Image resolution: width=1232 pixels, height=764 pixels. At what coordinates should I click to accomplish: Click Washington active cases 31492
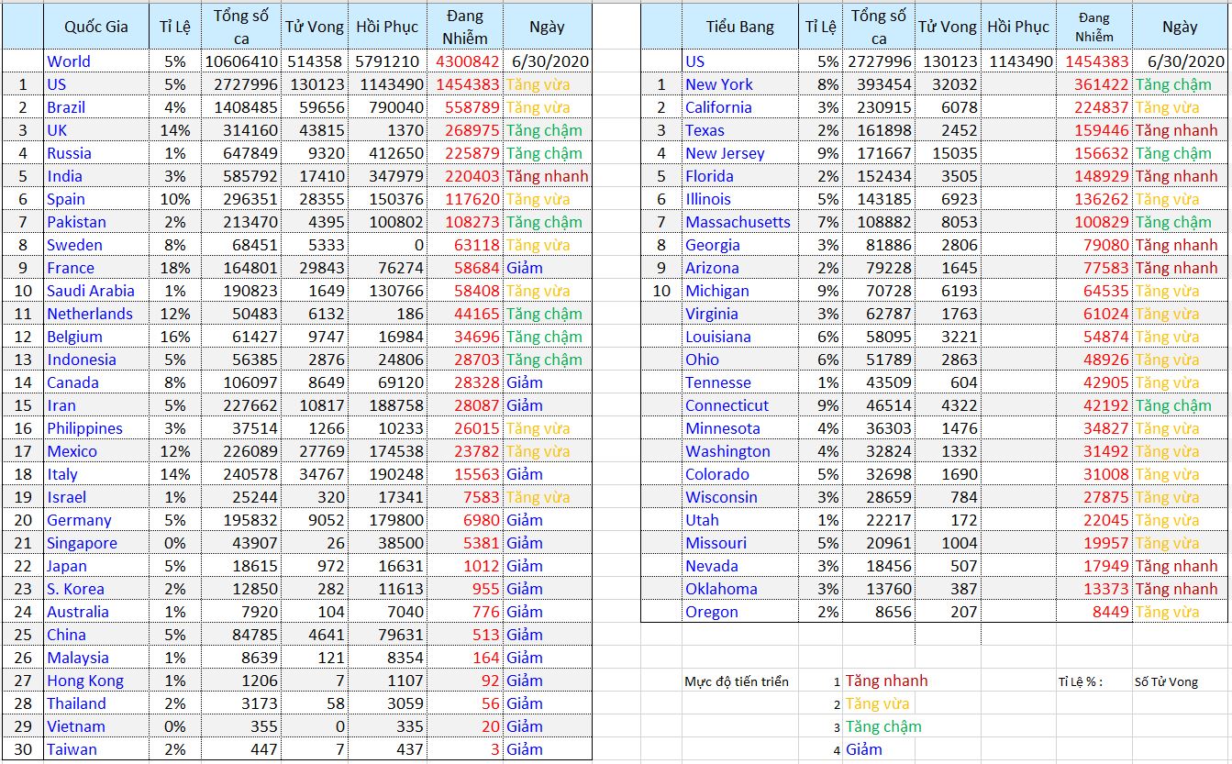point(1093,451)
